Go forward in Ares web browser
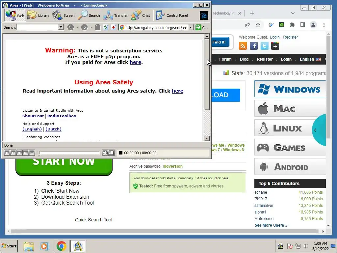 85,27
